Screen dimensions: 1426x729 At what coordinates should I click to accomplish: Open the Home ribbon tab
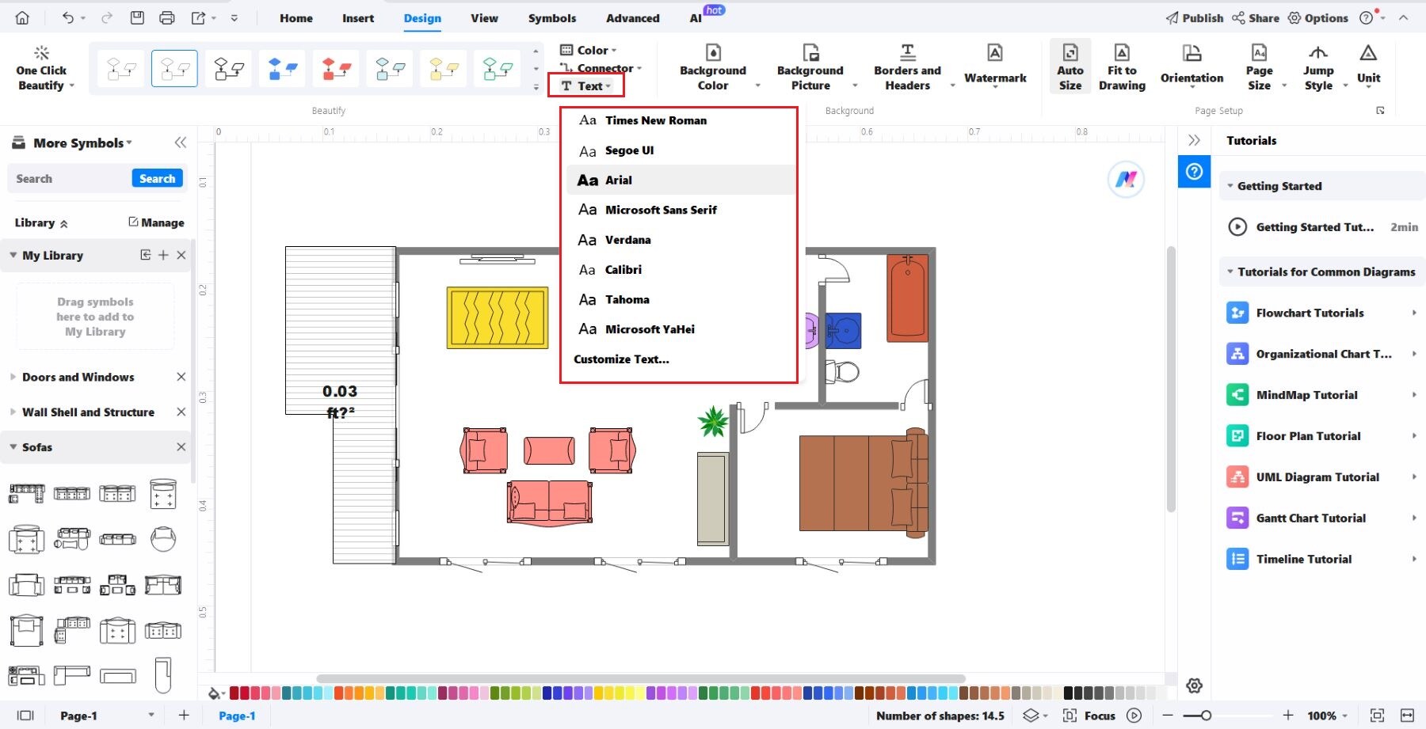296,18
